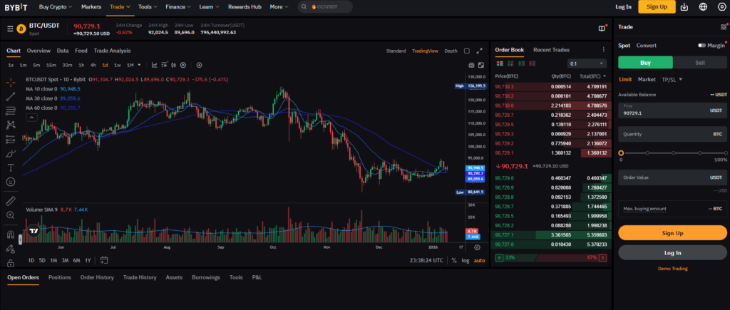730x310 pixels.
Task: Click the download app icon in header
Action: (x=684, y=6)
